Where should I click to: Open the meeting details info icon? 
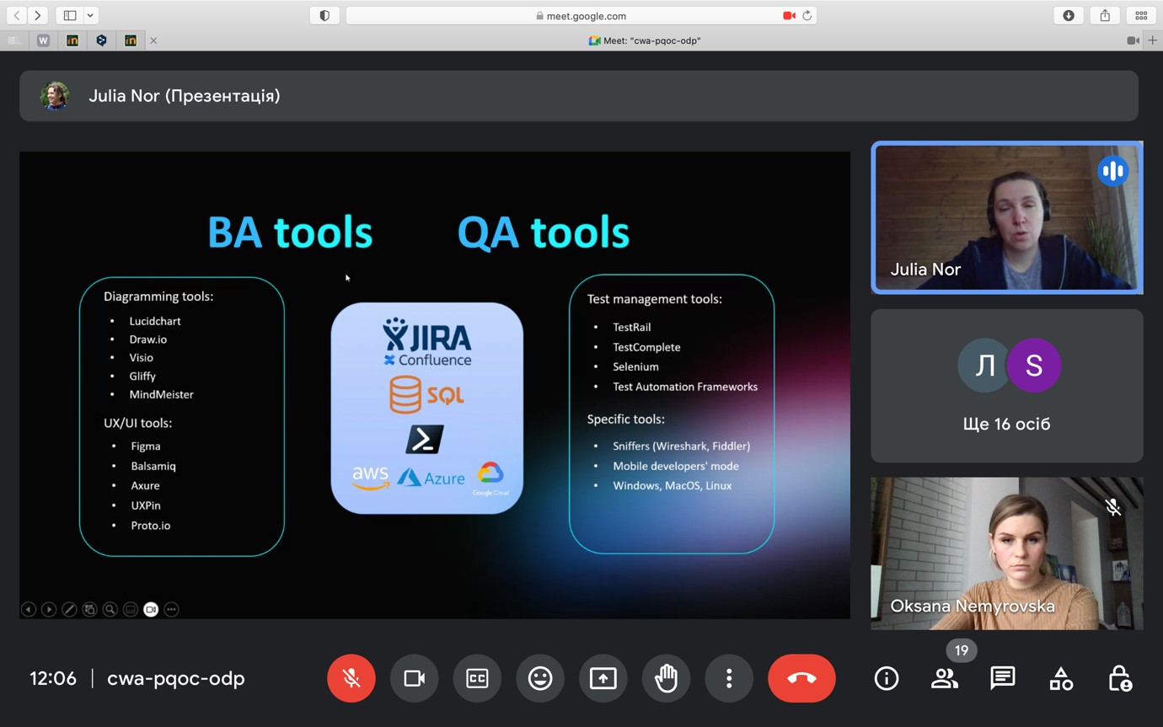[x=887, y=678]
